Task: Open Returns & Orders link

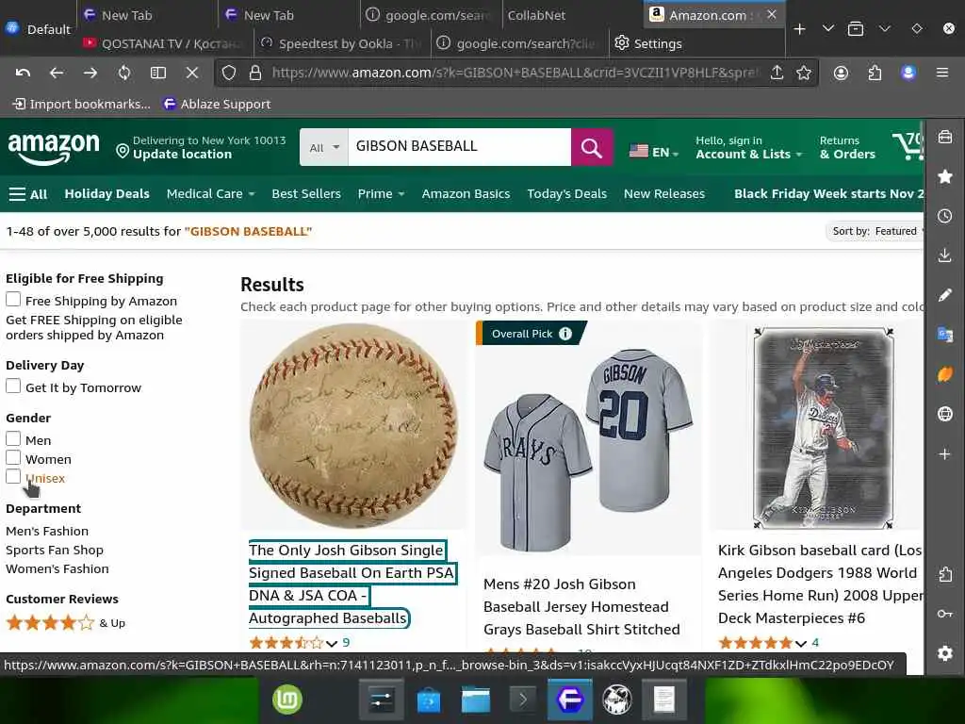Action: [x=847, y=148]
